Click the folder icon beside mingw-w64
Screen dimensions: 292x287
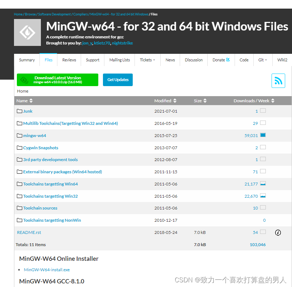point(19,135)
